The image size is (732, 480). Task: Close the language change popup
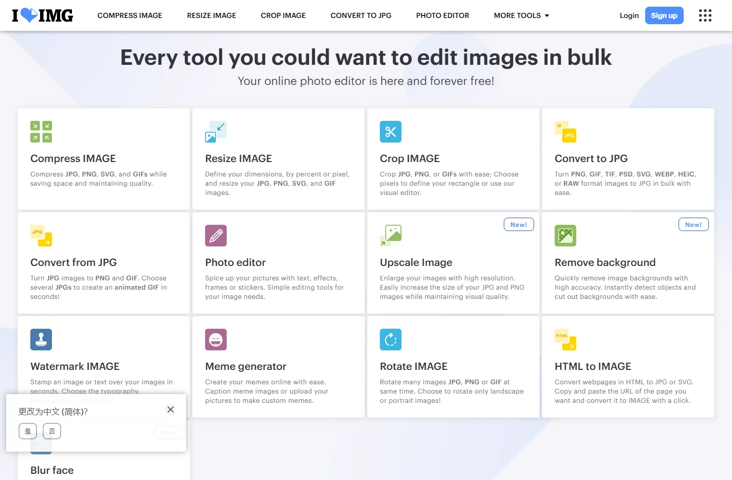pos(171,410)
